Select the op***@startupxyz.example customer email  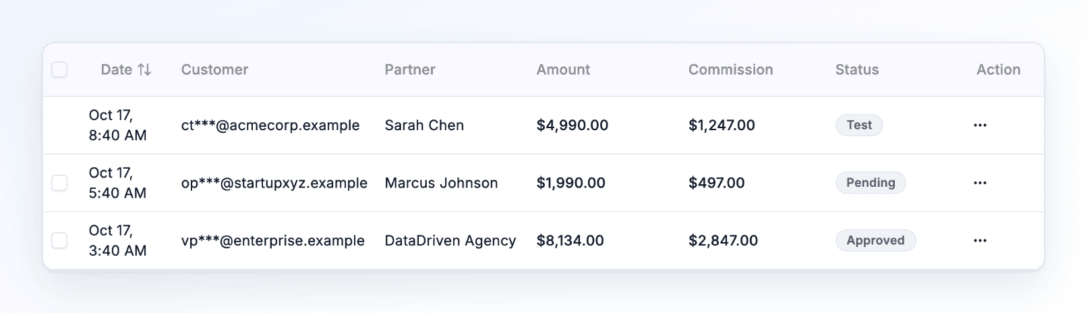[x=274, y=183]
